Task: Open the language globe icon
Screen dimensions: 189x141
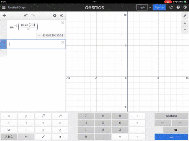Action: 185,7
